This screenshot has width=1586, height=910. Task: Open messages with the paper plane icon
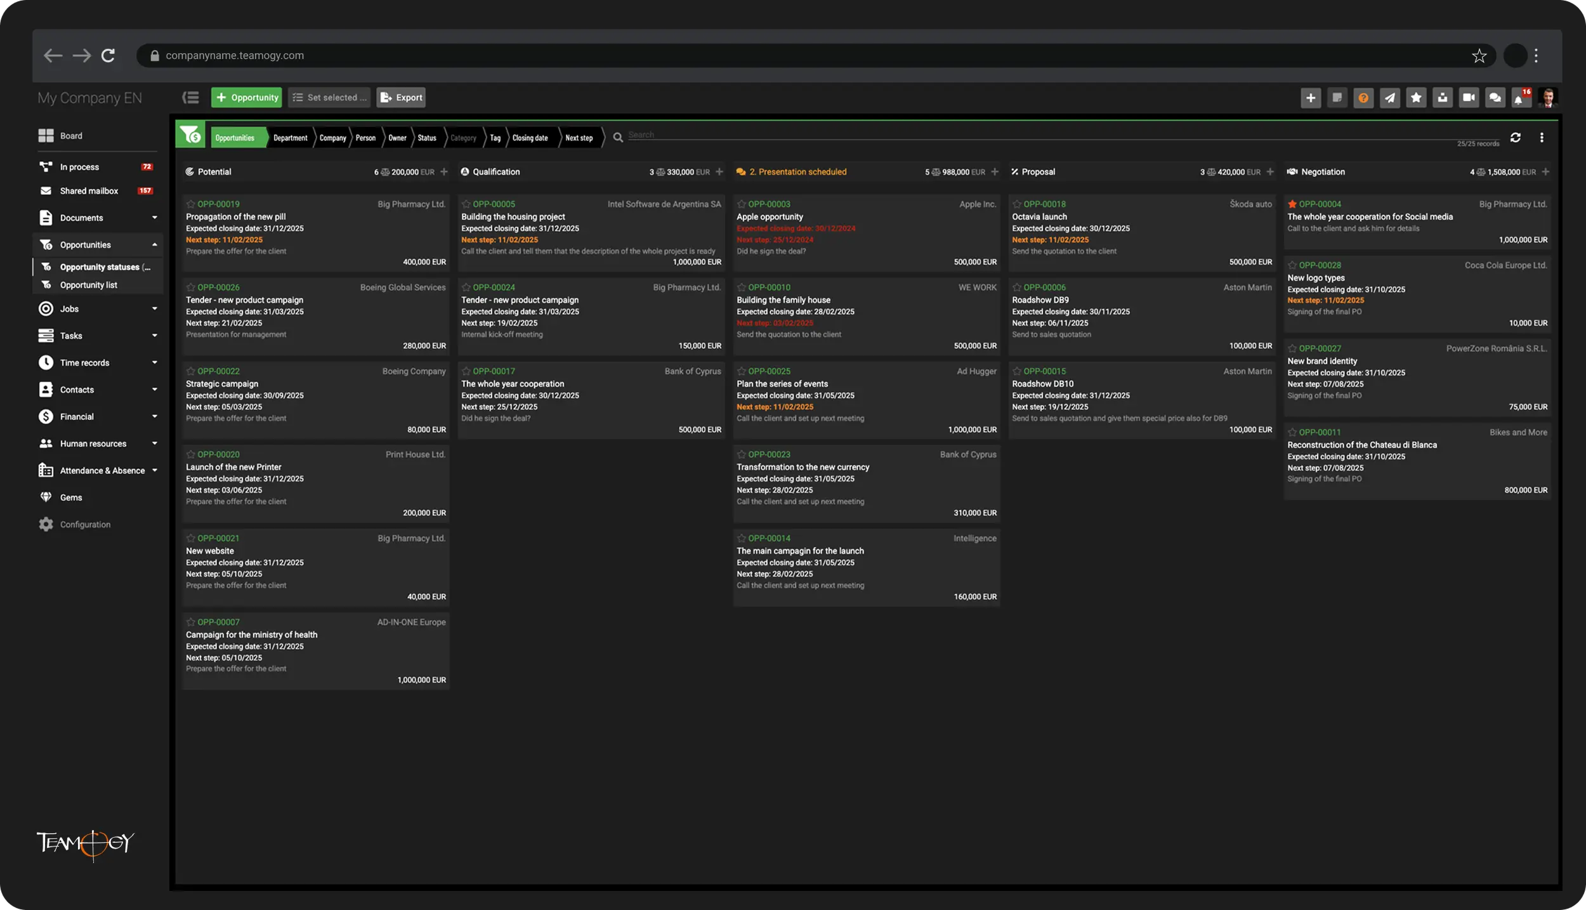click(x=1389, y=97)
